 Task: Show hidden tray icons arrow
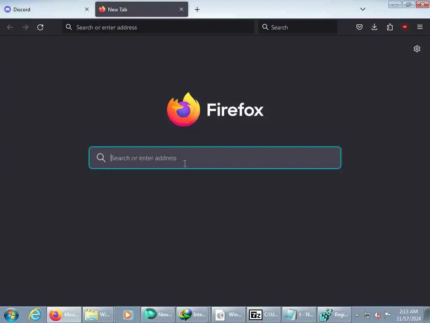357,315
